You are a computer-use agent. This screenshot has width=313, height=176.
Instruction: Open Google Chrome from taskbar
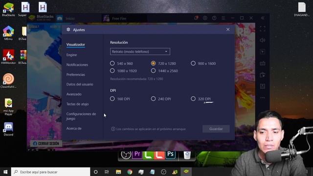(130, 172)
